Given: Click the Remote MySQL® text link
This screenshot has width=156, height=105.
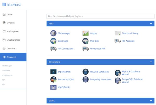Looking at the screenshot, I should click(x=66, y=79).
